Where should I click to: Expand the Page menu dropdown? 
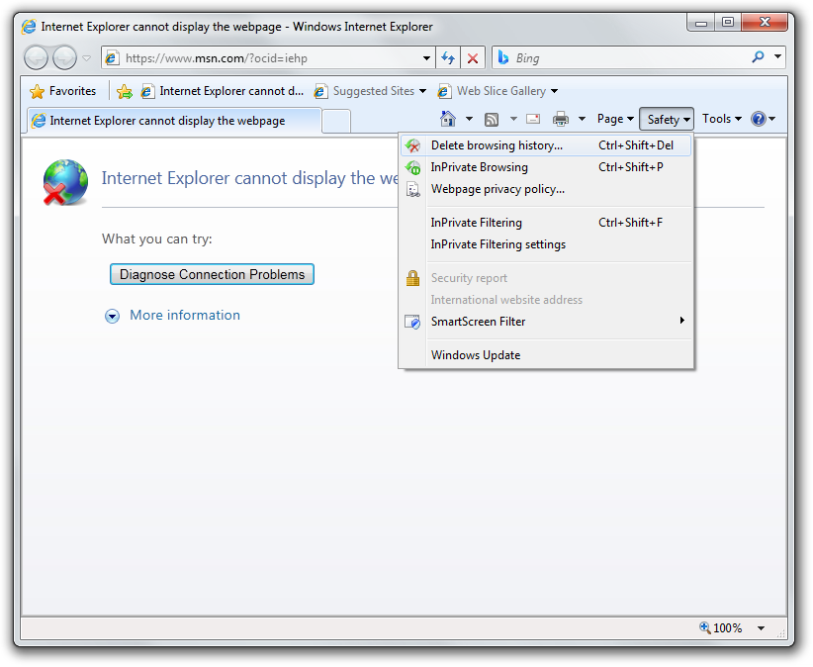tap(616, 120)
